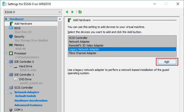Click the green forward arrow icon
184x112 pixels.
(73, 12)
